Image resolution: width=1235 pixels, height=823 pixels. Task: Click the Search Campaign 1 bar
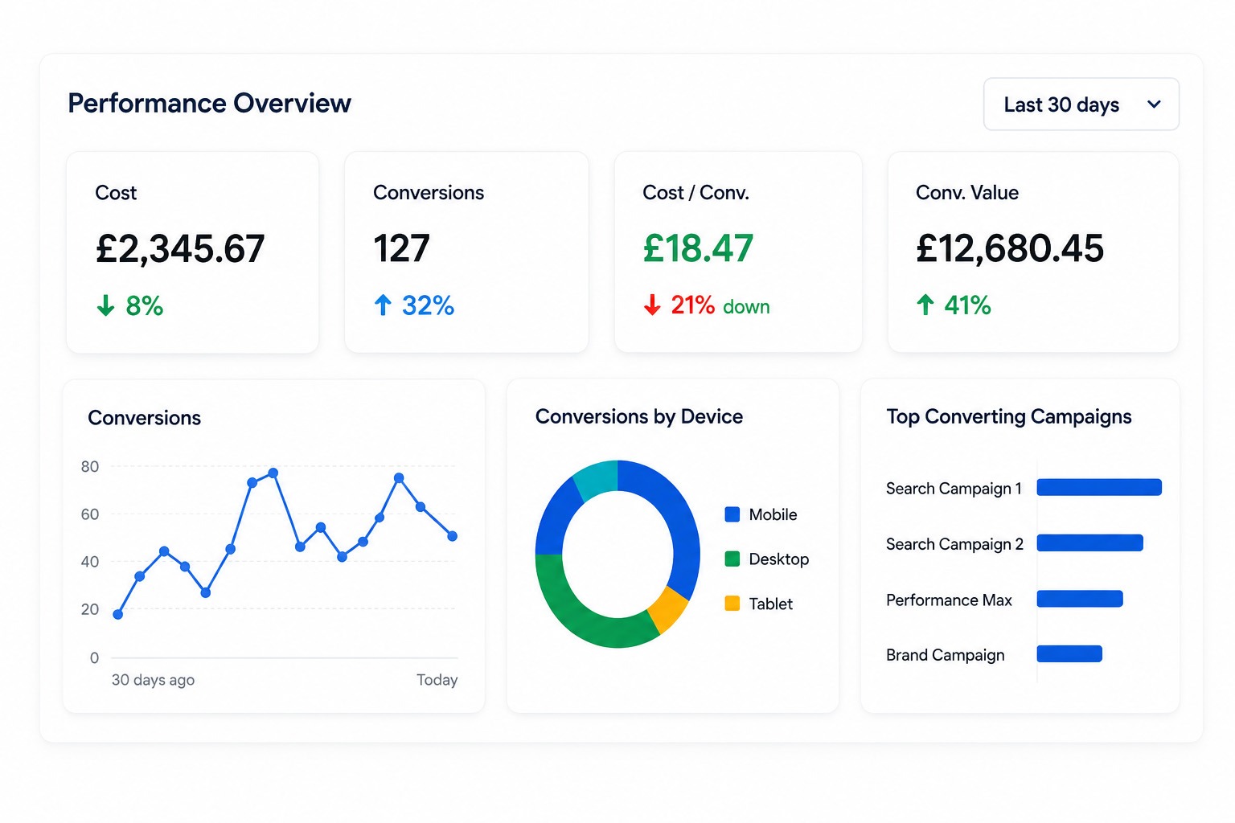(x=1099, y=487)
